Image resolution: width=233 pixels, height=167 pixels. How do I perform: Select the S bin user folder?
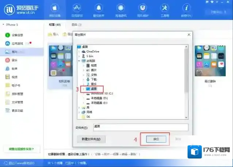click(88, 56)
